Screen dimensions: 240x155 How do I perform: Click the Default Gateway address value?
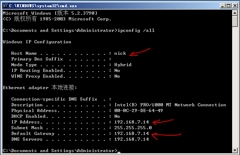pos(131,134)
